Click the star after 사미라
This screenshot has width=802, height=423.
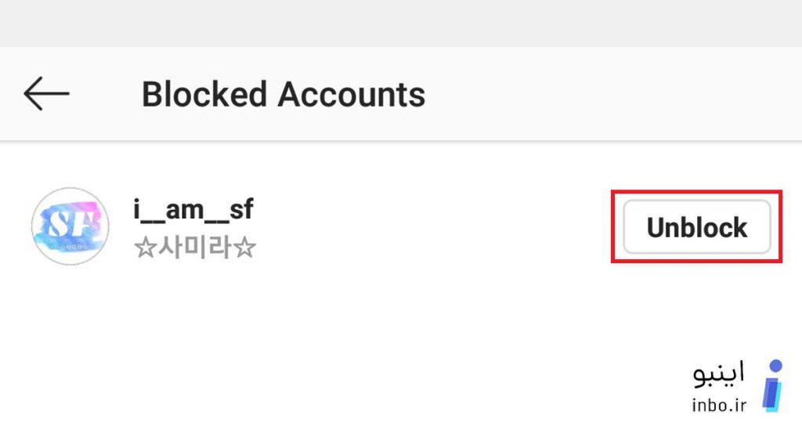[x=244, y=248]
